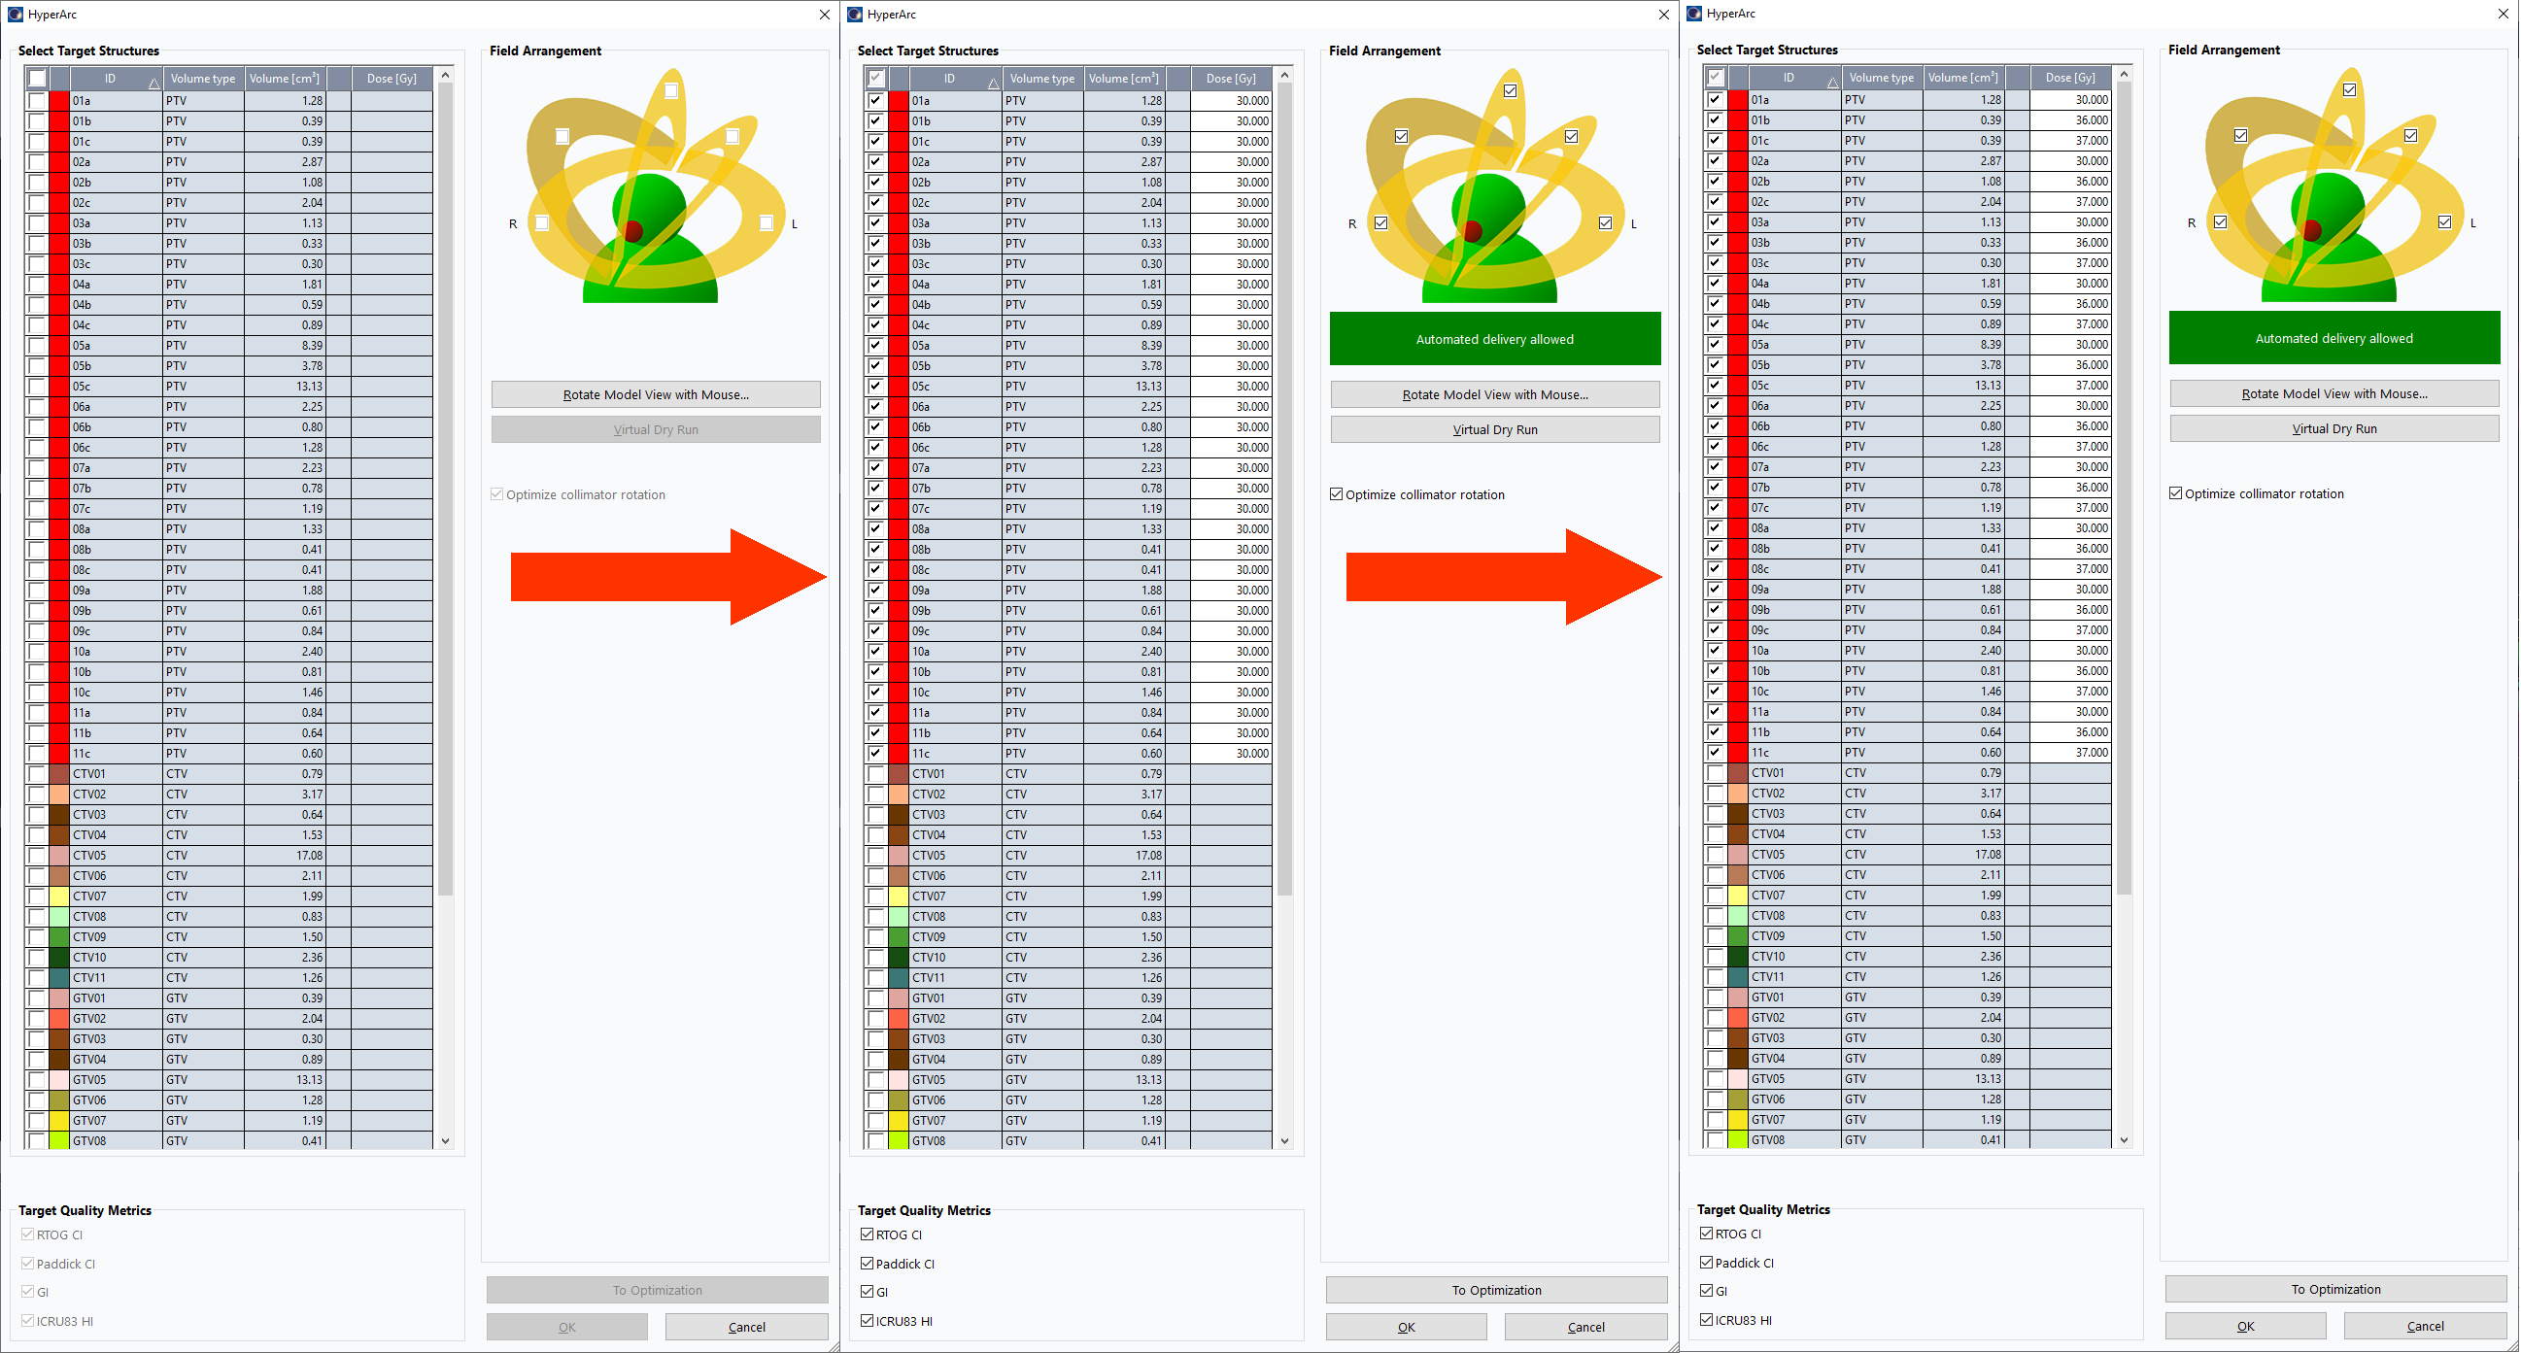Screen dimensions: 2521x1353
Task: Disable the upper-left arc checkbox in the right window's model
Action: point(2240,135)
